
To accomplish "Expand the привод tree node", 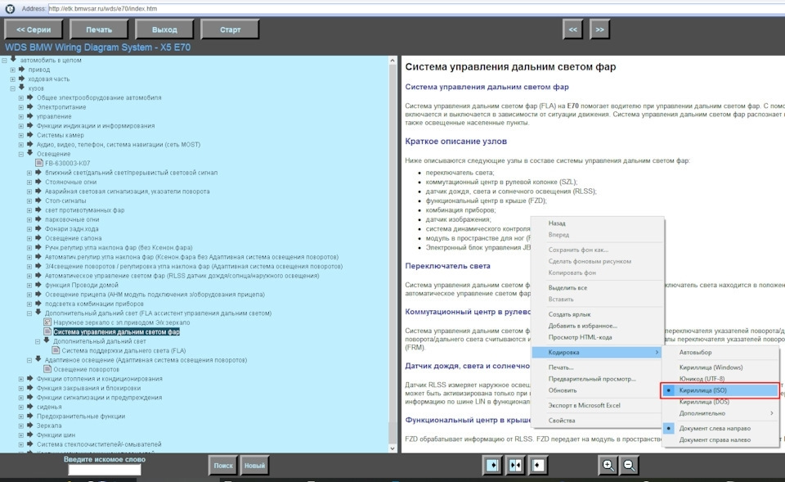I will pos(13,70).
